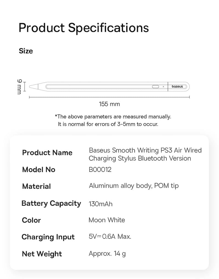Click the Product Specifications heading
The width and height of the screenshot is (219, 279).
[83, 28]
